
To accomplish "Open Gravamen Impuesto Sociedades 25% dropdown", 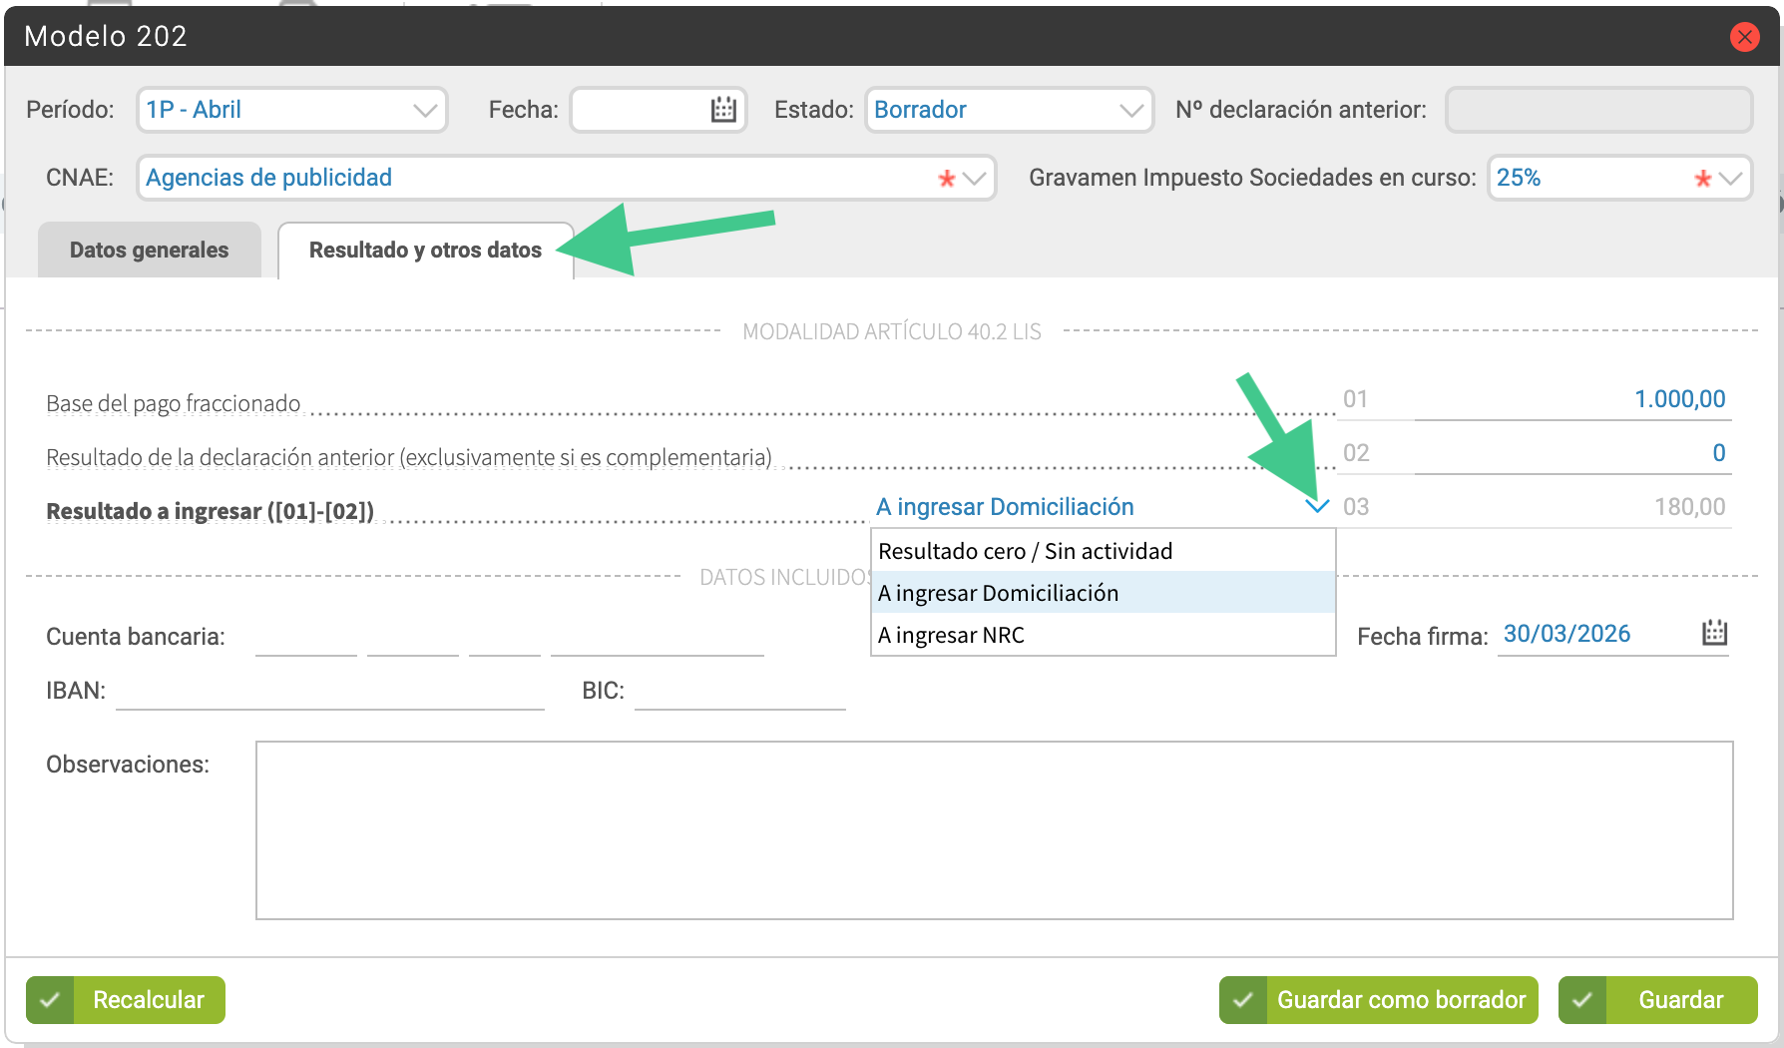I will click(1730, 179).
